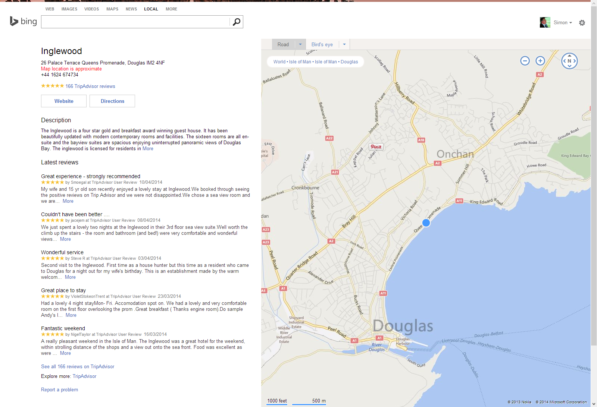Switch to Bird's eye map view
The height and width of the screenshot is (407, 597).
[x=322, y=44]
